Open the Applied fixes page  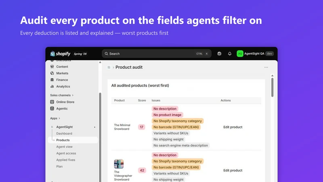pyautogui.click(x=66, y=160)
